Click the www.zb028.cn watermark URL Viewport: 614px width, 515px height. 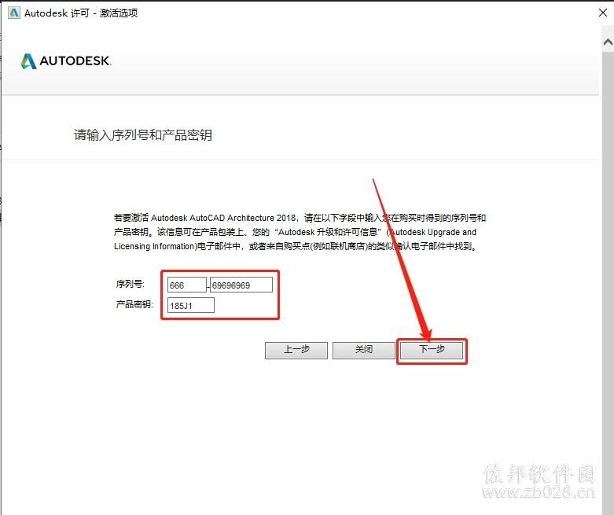click(539, 492)
